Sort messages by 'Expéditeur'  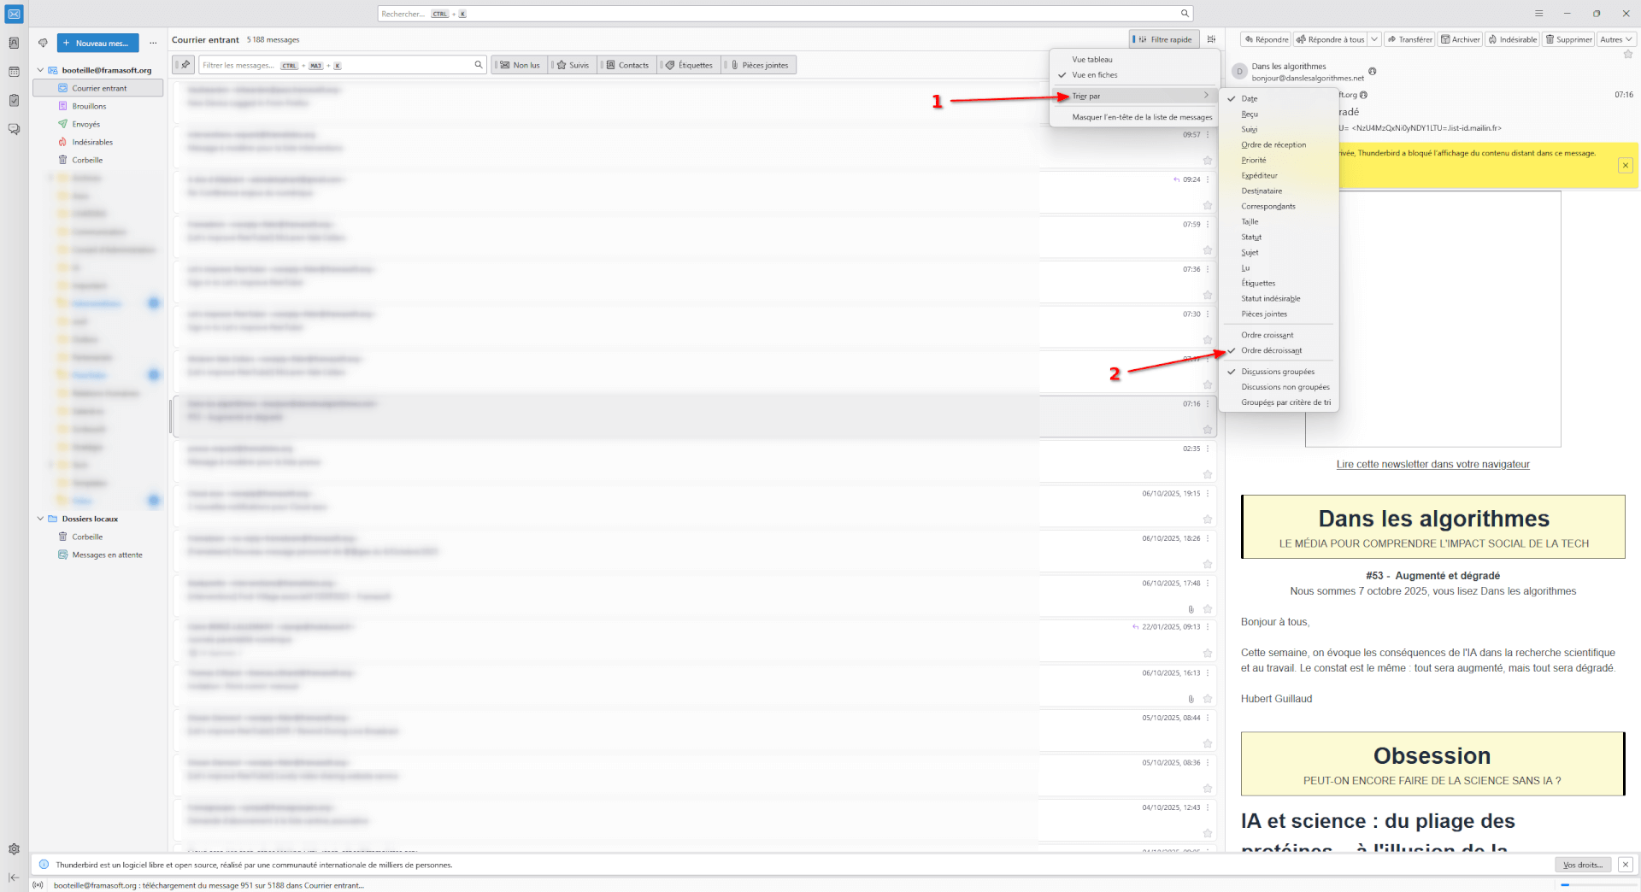1259,176
